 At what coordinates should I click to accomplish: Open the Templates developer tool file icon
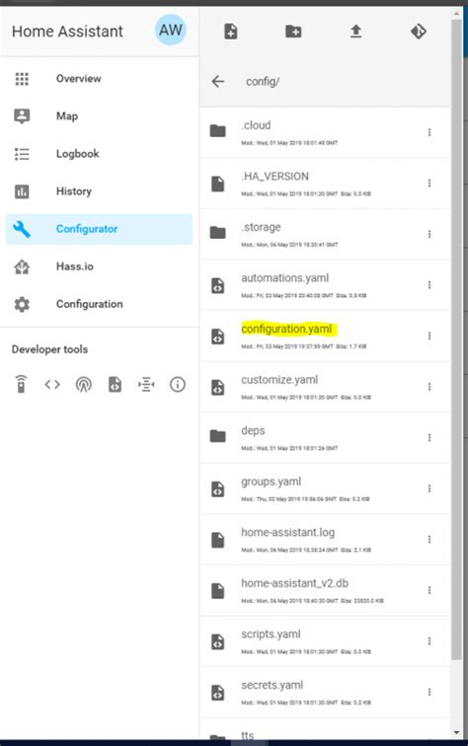coord(115,384)
